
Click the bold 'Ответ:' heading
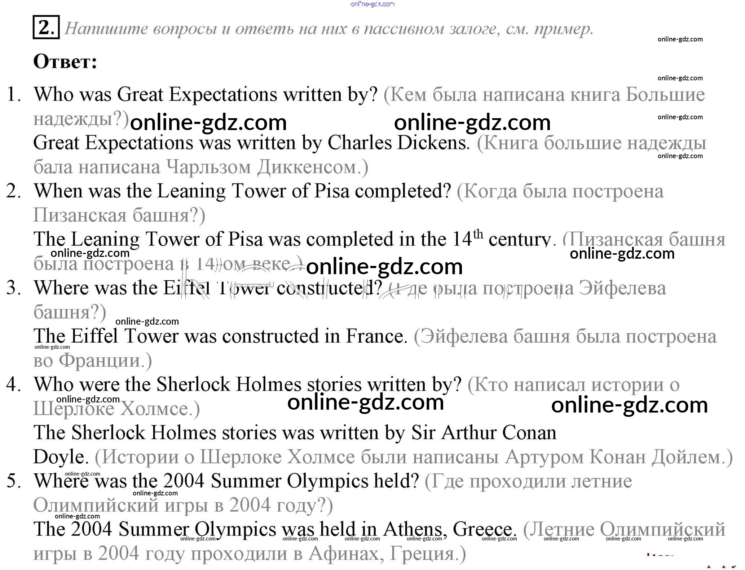click(65, 62)
